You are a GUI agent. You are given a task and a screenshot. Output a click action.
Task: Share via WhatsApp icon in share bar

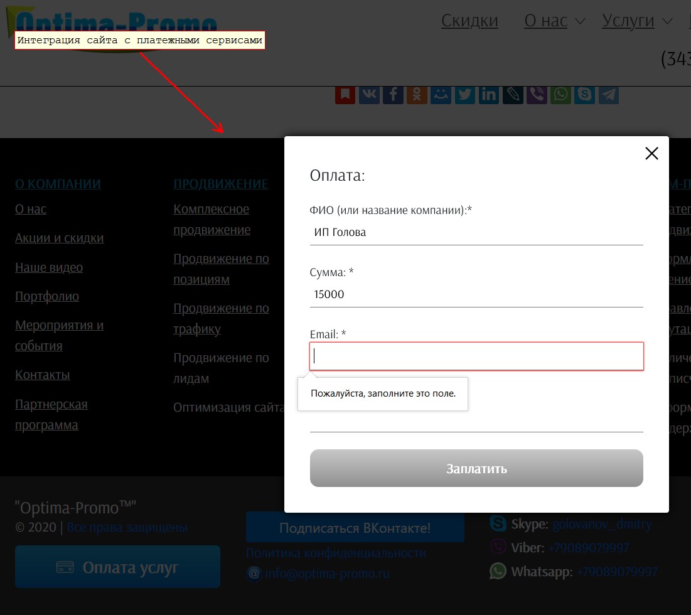[560, 94]
